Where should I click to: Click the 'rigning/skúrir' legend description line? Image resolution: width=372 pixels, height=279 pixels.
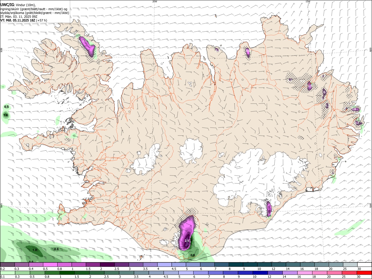point(33,9)
